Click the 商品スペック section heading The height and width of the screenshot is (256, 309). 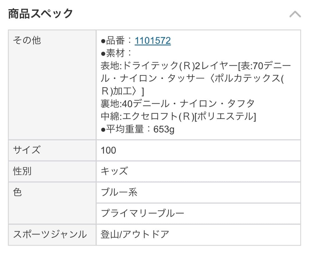tap(41, 14)
